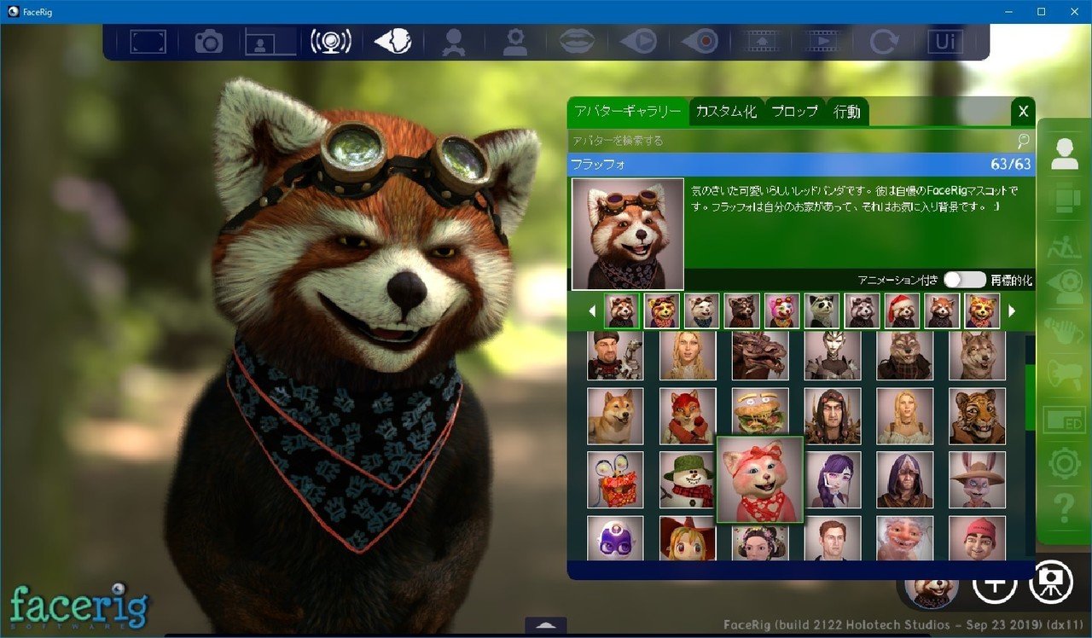Screen dimensions: 1092x638
Task: Click the eye play performance icon
Action: click(638, 42)
